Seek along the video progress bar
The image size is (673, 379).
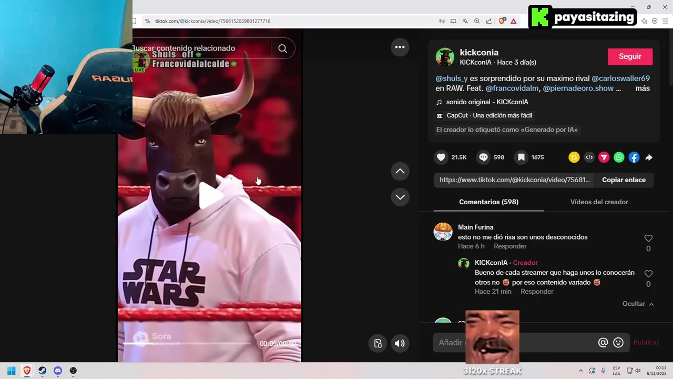point(187,344)
